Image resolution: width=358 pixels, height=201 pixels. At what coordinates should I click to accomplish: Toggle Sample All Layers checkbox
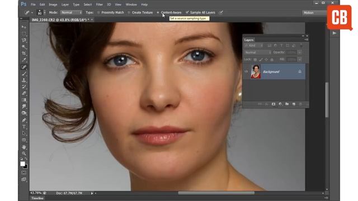coord(187,12)
